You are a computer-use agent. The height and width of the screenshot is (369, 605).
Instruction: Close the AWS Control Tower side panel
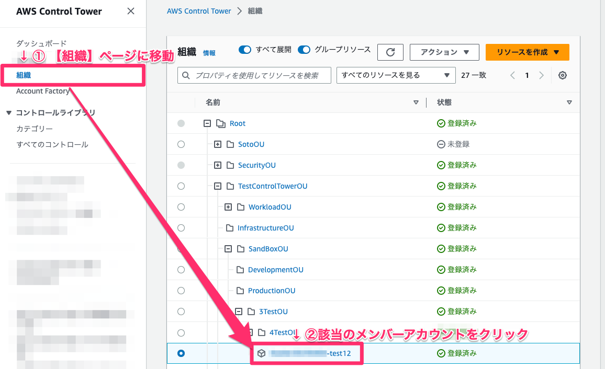(131, 11)
